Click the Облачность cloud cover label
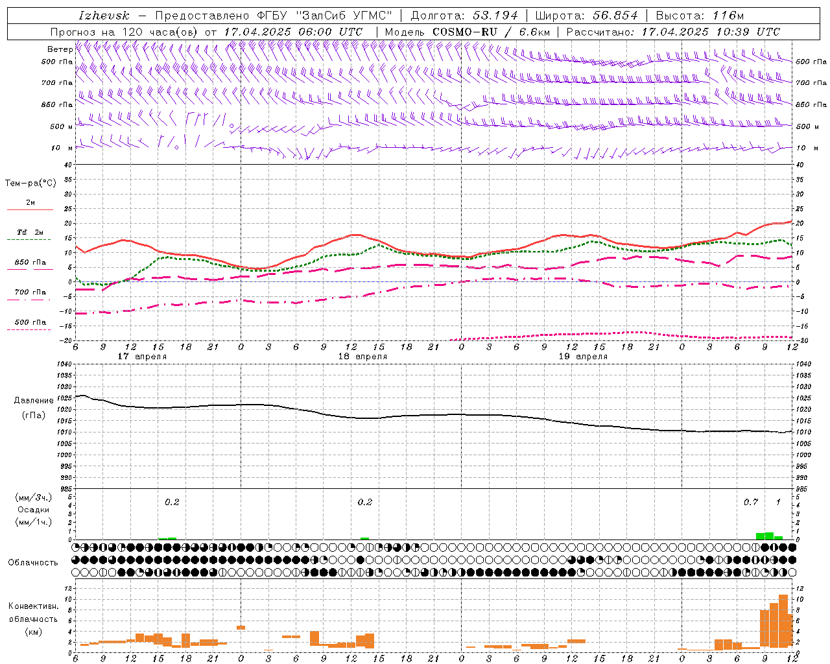 (33, 562)
